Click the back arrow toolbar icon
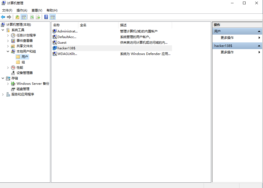263x188 pixels. click(x=3, y=17)
